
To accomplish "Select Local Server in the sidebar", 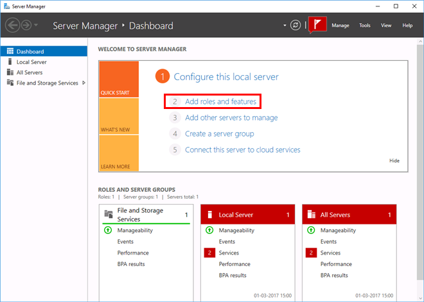I will pos(31,62).
